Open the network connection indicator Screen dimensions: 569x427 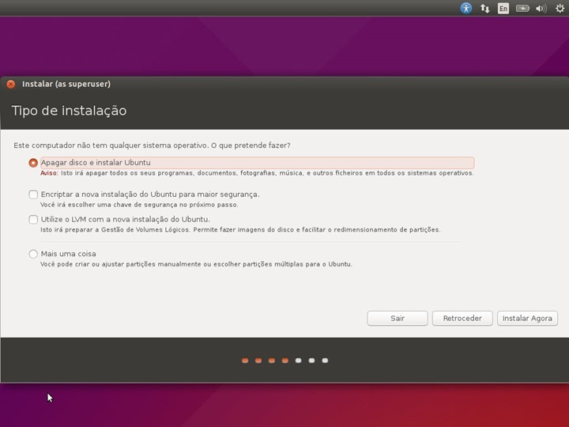point(484,8)
